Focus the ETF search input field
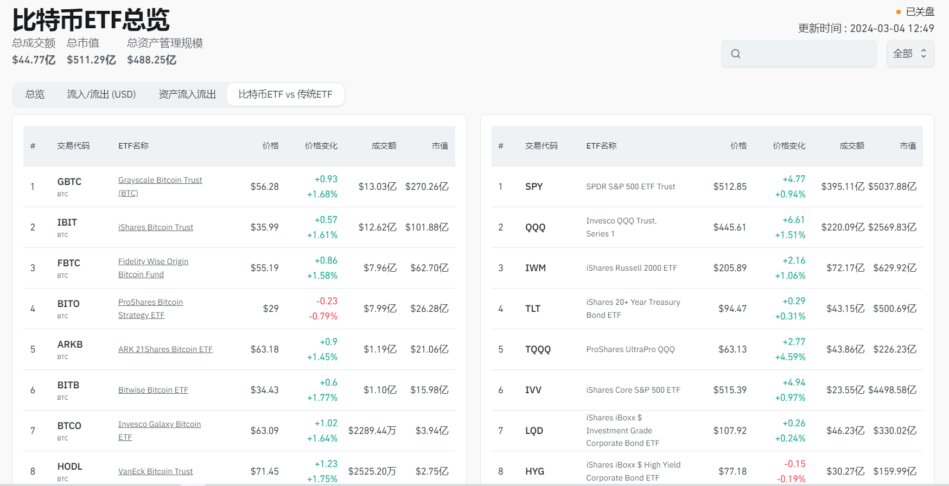 tap(799, 54)
